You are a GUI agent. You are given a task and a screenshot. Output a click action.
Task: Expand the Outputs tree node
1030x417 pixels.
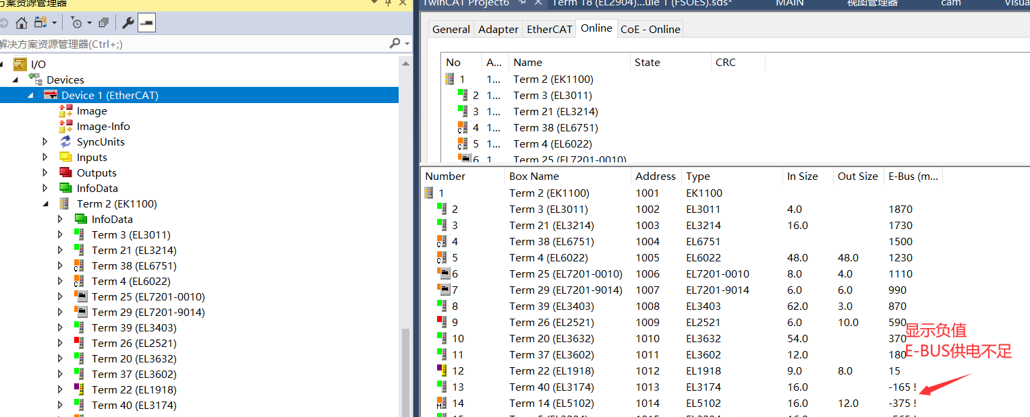[x=45, y=173]
